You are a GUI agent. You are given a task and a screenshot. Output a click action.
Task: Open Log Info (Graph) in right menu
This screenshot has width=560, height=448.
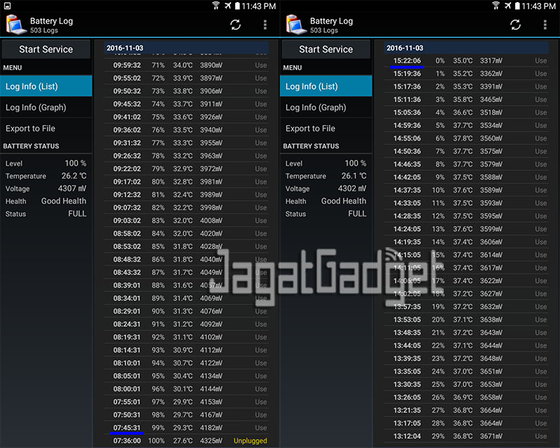(326, 107)
